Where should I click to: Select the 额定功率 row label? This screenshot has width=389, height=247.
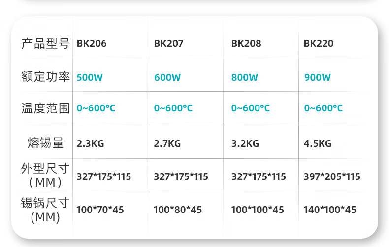pos(45,77)
